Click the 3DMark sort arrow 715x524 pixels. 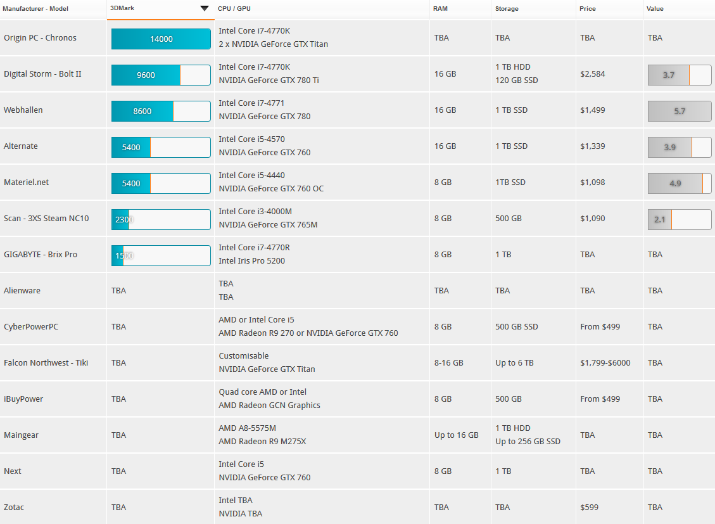click(204, 8)
